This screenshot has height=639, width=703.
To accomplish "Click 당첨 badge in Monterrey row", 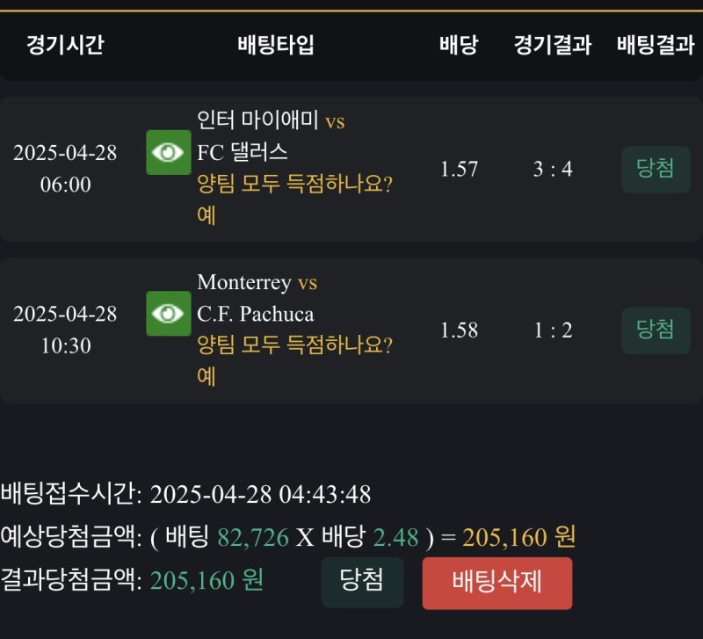I will (655, 330).
